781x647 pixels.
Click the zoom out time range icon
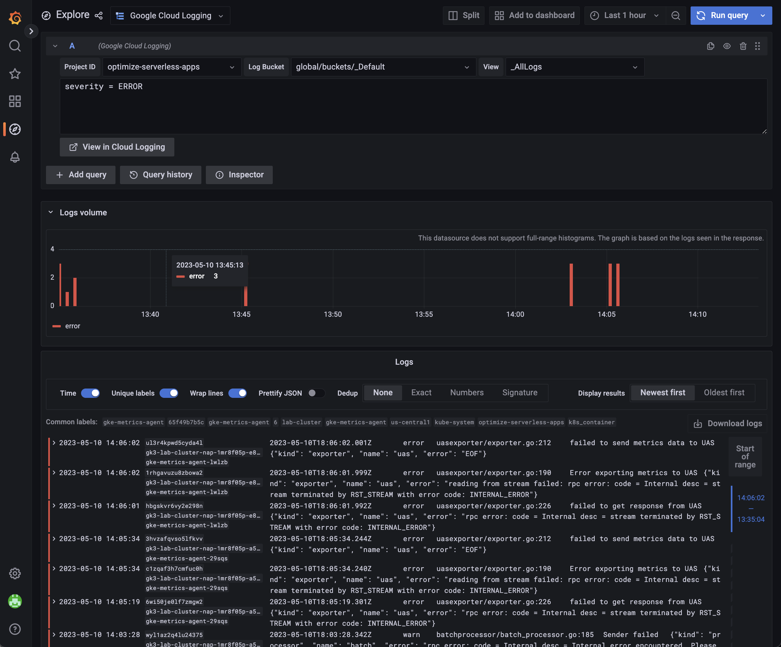point(675,16)
